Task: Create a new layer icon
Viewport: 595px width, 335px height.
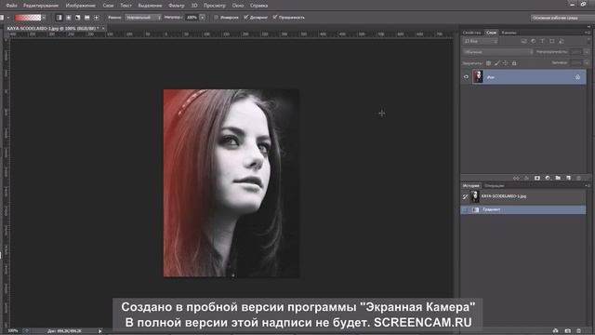Action: click(x=568, y=178)
